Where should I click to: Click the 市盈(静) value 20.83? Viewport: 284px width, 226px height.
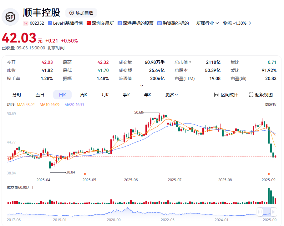tap(271, 78)
